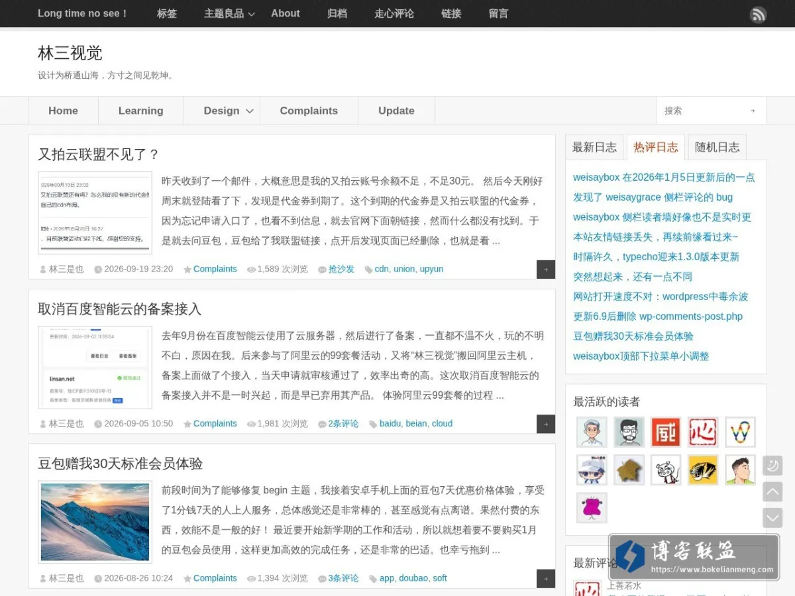Image resolution: width=795 pixels, height=596 pixels.
Task: Click green-shirt profile reader avatar
Action: click(740, 470)
